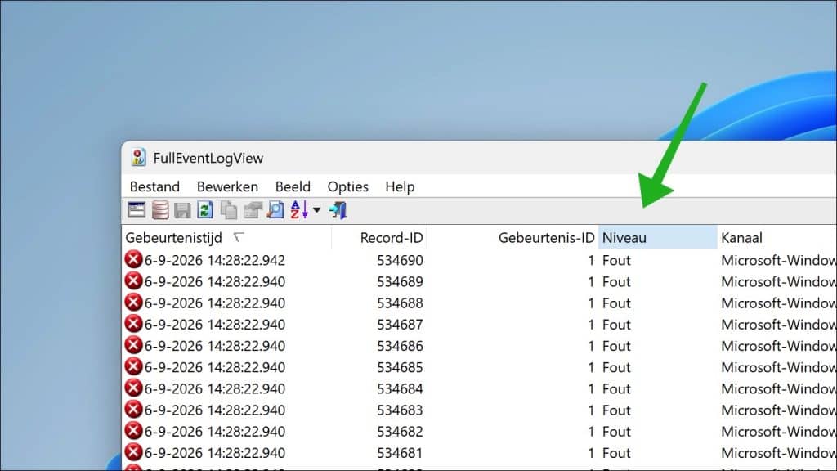Click the A-Z sort icon
Viewport: 837px width, 471px height.
299,210
